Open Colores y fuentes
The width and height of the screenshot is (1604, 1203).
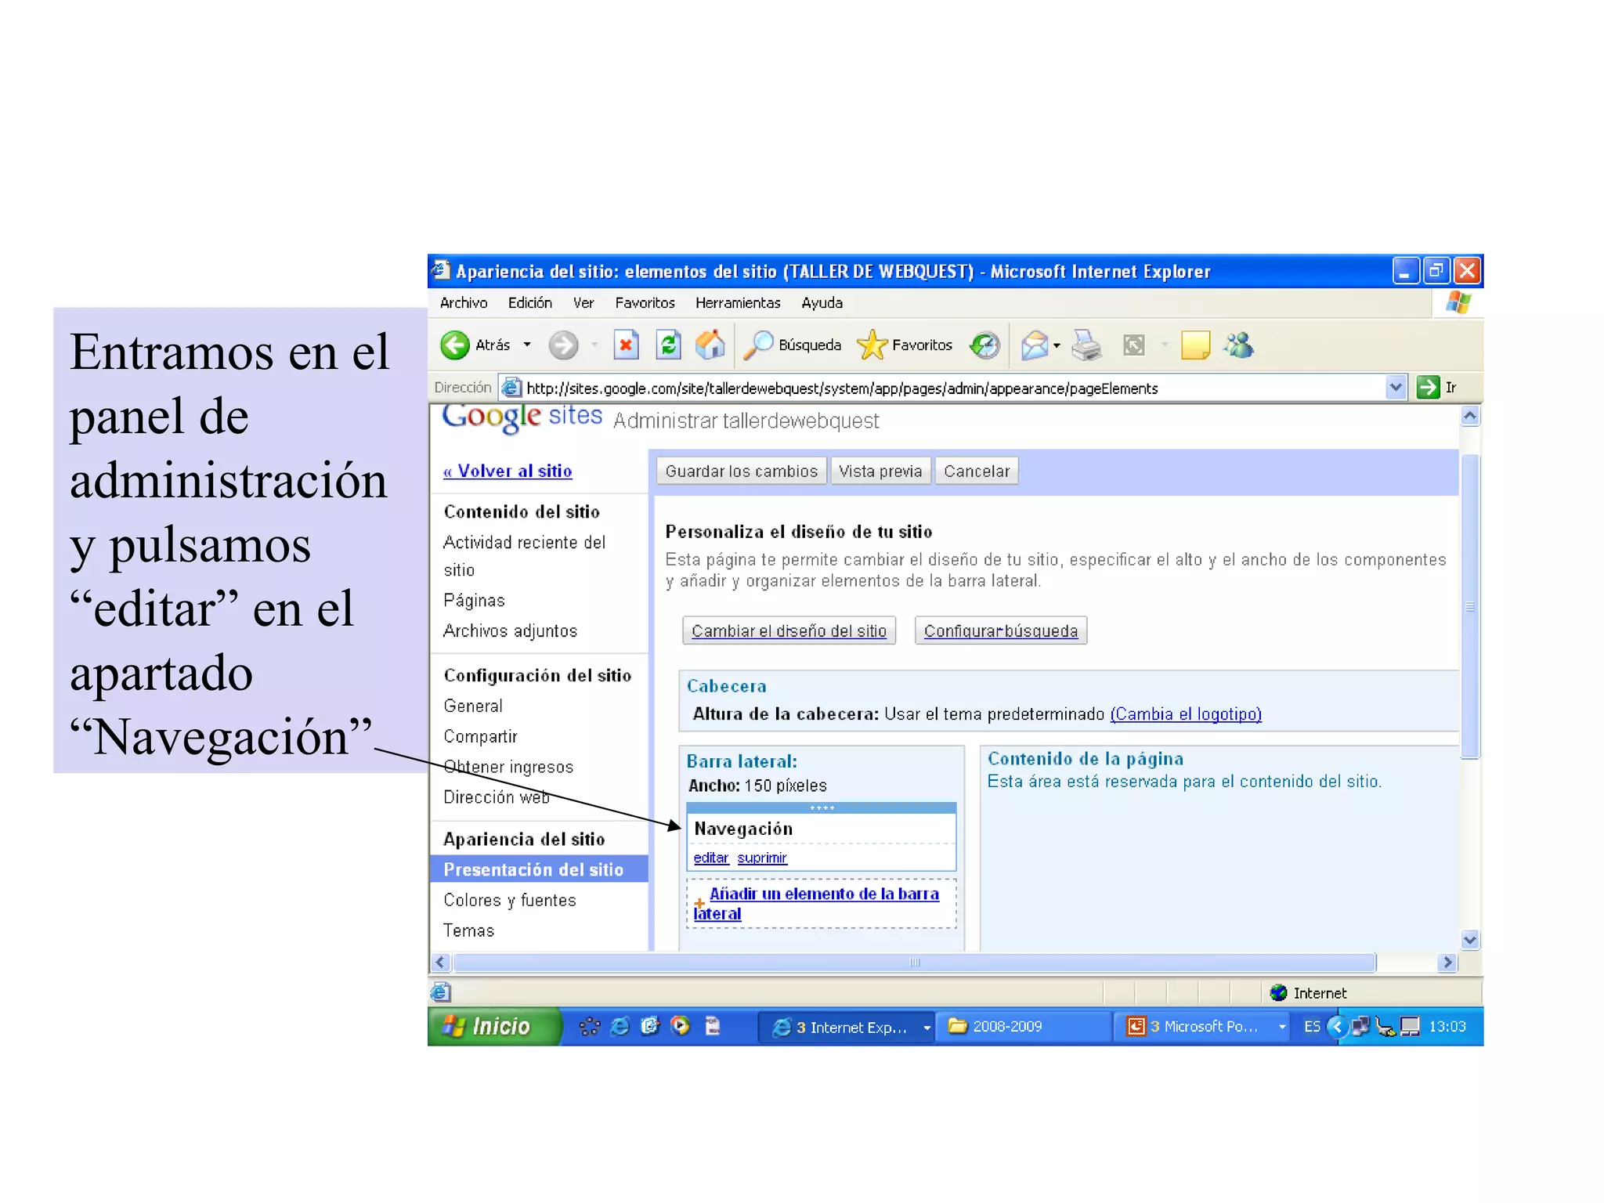click(x=510, y=901)
